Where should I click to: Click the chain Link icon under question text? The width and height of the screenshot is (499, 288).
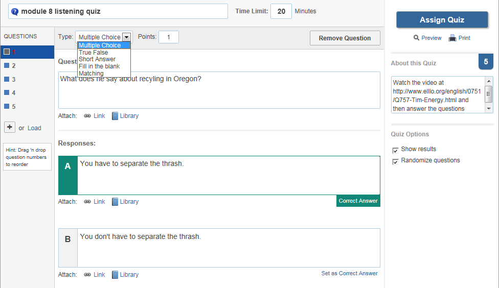pyautogui.click(x=88, y=116)
